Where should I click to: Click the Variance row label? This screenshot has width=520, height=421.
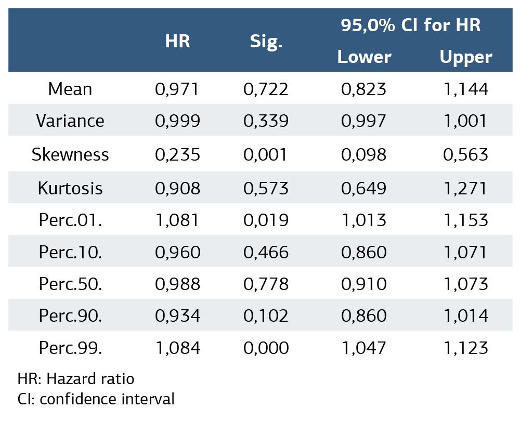(x=70, y=121)
